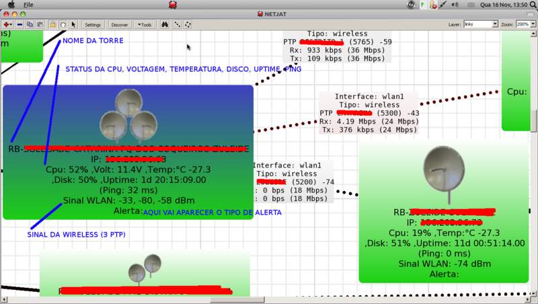Click the Discover button
The height and width of the screenshot is (304, 538).
(x=120, y=25)
